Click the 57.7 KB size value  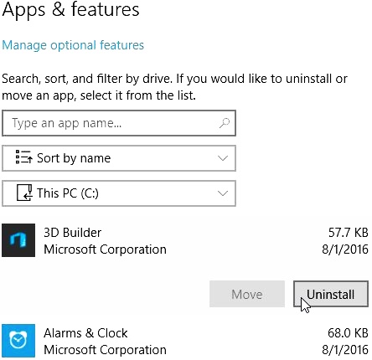(348, 233)
